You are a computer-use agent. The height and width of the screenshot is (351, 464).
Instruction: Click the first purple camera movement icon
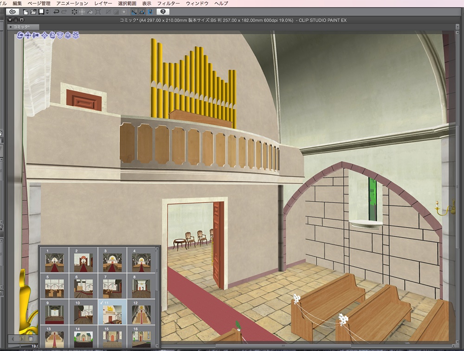click(x=21, y=35)
